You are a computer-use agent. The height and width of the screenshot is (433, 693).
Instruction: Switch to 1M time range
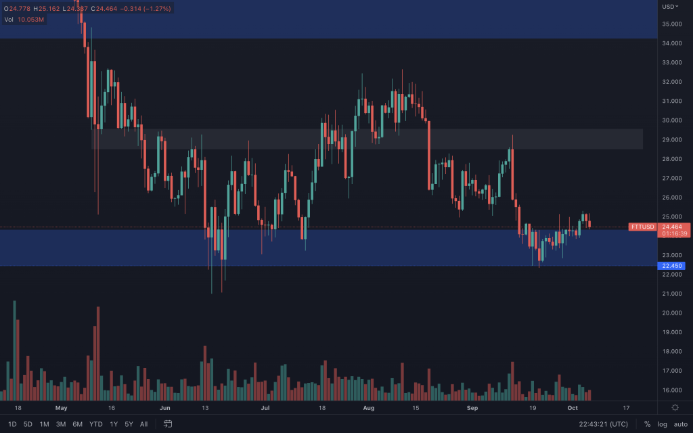[44, 424]
